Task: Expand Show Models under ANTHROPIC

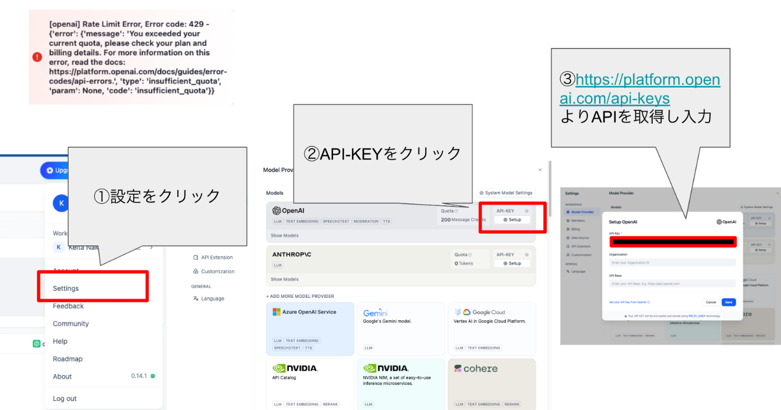Action: [x=285, y=279]
